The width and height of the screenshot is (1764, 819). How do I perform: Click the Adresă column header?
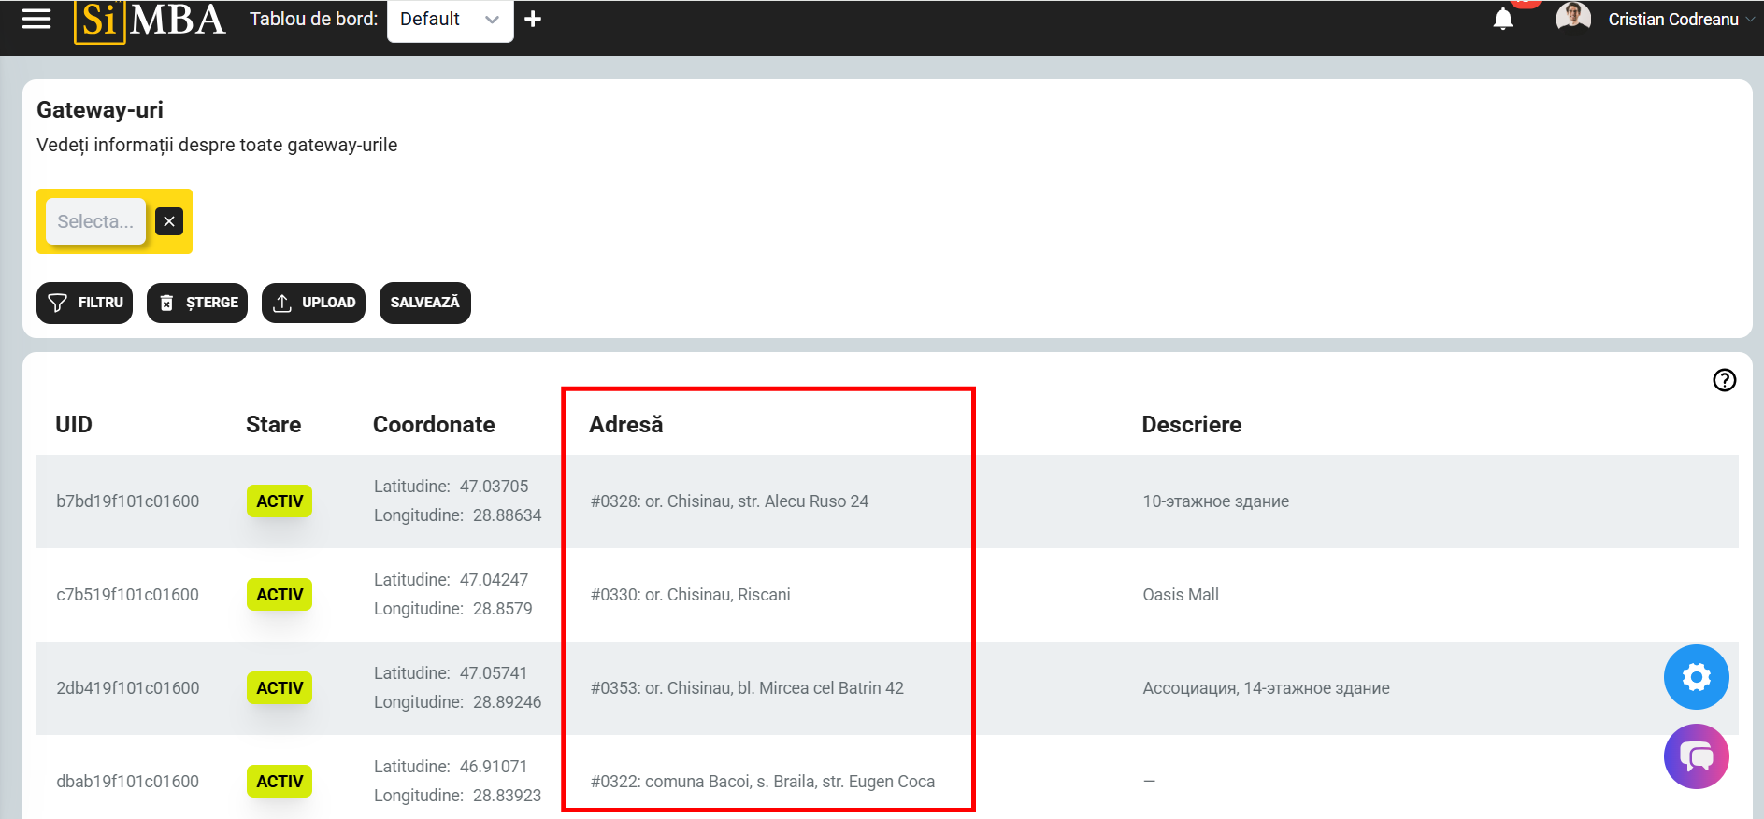tap(625, 425)
